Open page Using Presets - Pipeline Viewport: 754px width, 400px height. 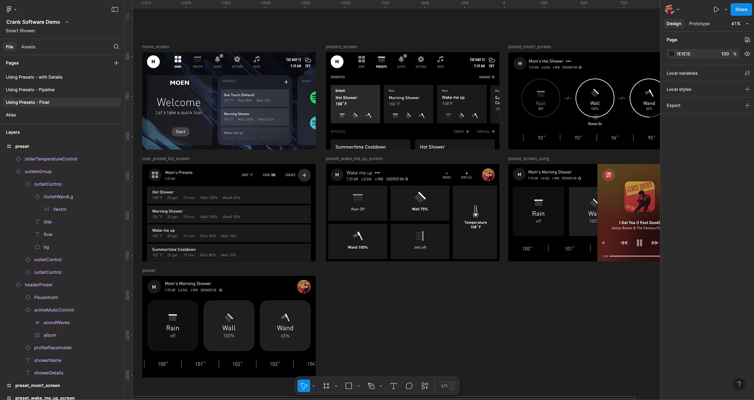tap(62, 90)
